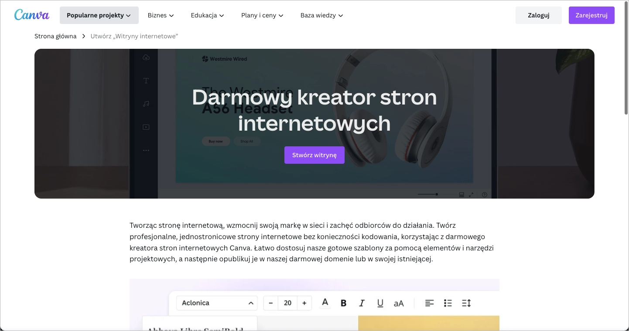Click the text color picker icon
This screenshot has width=629, height=331.
(x=325, y=303)
